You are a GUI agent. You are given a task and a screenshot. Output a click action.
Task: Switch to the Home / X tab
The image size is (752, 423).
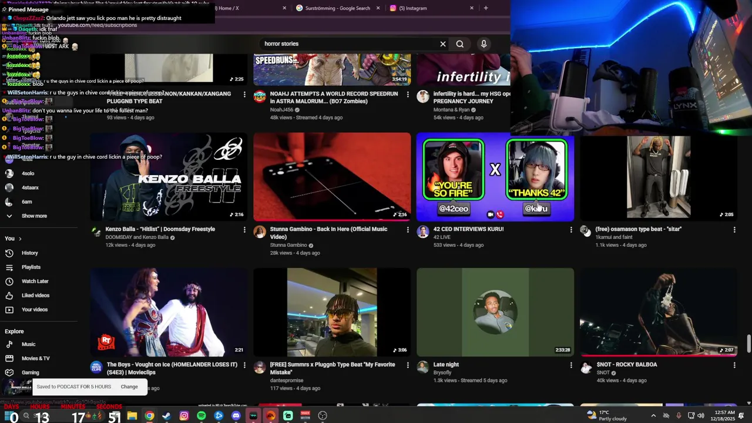229,8
